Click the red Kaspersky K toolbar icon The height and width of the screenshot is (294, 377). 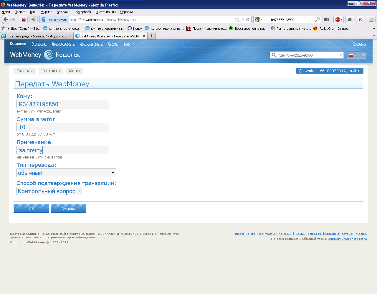point(361,19)
